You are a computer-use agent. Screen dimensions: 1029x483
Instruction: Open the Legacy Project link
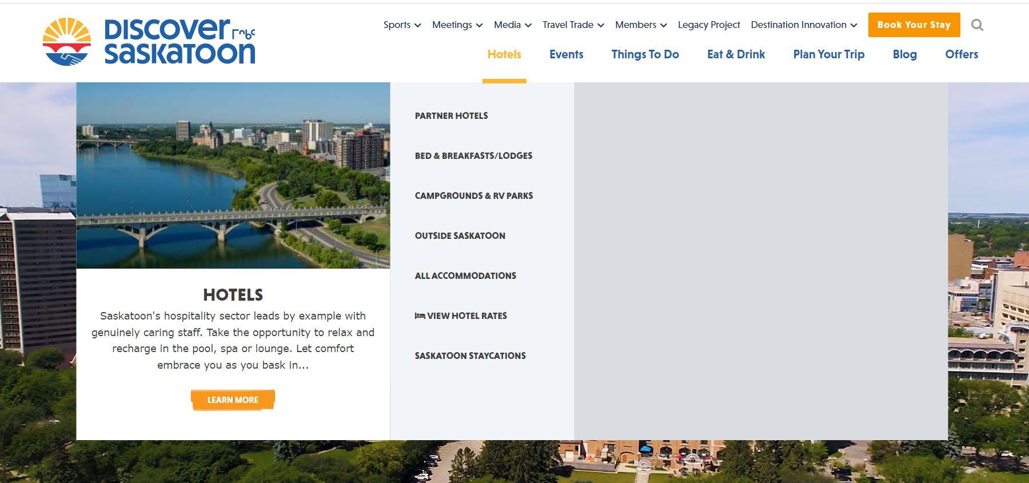(709, 25)
